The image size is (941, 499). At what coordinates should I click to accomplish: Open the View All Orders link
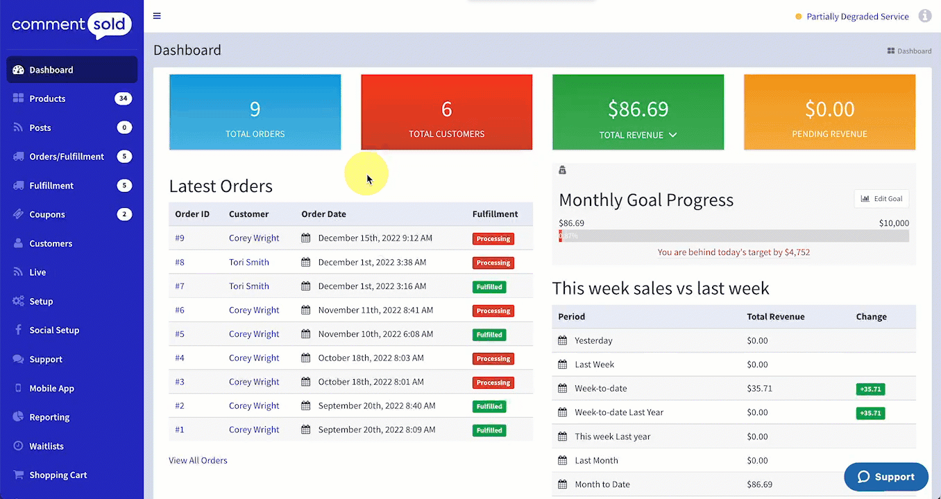(x=198, y=460)
